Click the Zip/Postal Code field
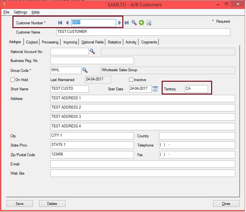Screen dimensions: 246x212 pyautogui.click(x=92, y=155)
